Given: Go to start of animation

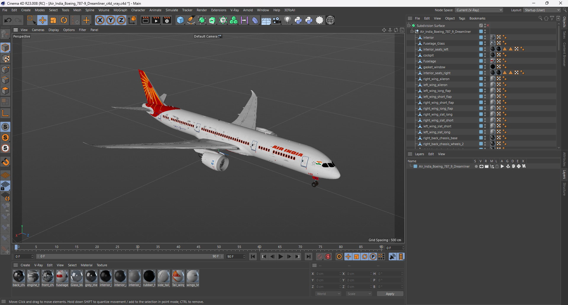Looking at the screenshot, I should pyautogui.click(x=253, y=257).
